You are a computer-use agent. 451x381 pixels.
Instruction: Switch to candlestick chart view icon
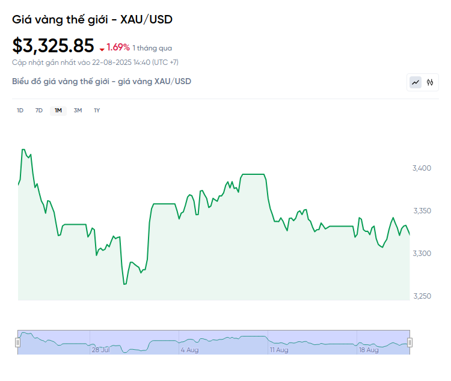430,82
